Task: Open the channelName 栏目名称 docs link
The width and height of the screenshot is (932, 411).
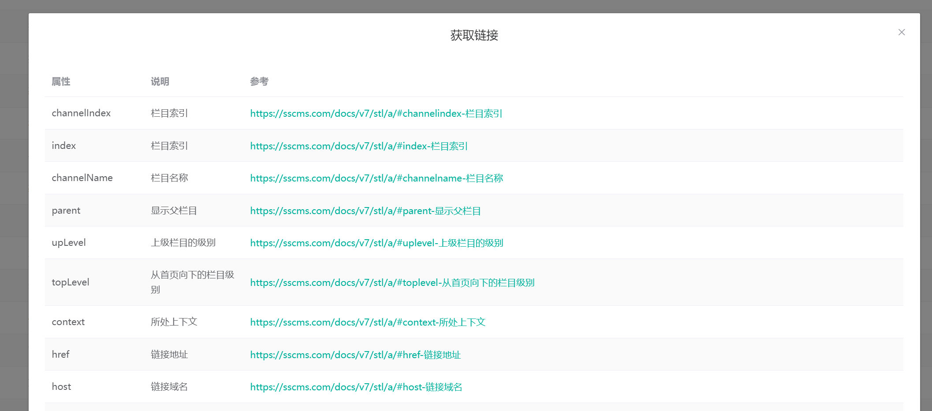Action: [x=377, y=178]
